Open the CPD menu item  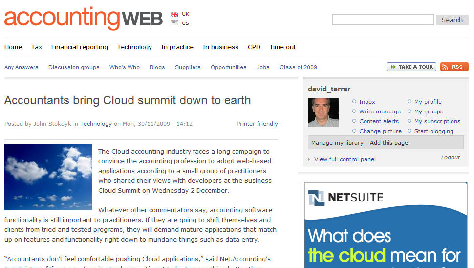click(254, 47)
